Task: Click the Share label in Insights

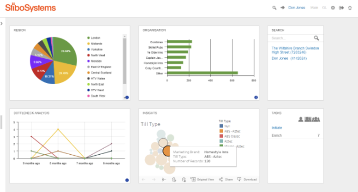Action: coord(229,179)
